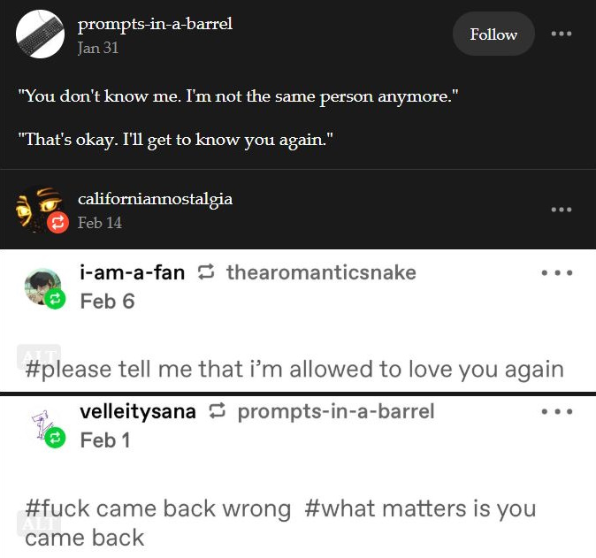Click the Jan 31 post timestamp

click(98, 48)
